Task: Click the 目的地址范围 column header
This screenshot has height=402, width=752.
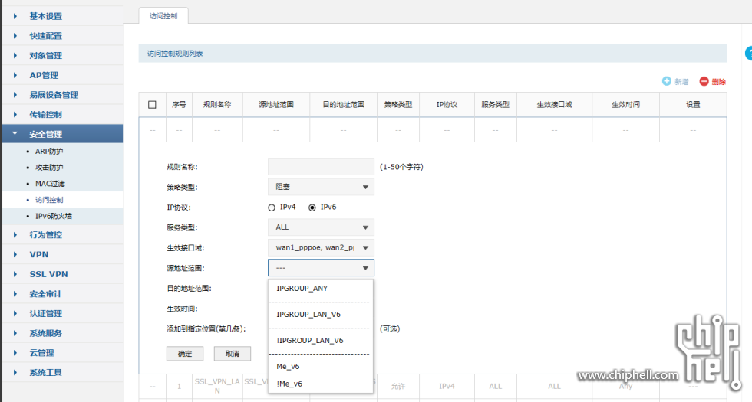Action: pyautogui.click(x=344, y=104)
